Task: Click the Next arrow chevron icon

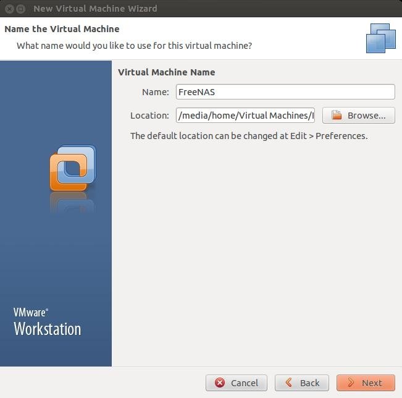Action: click(351, 383)
